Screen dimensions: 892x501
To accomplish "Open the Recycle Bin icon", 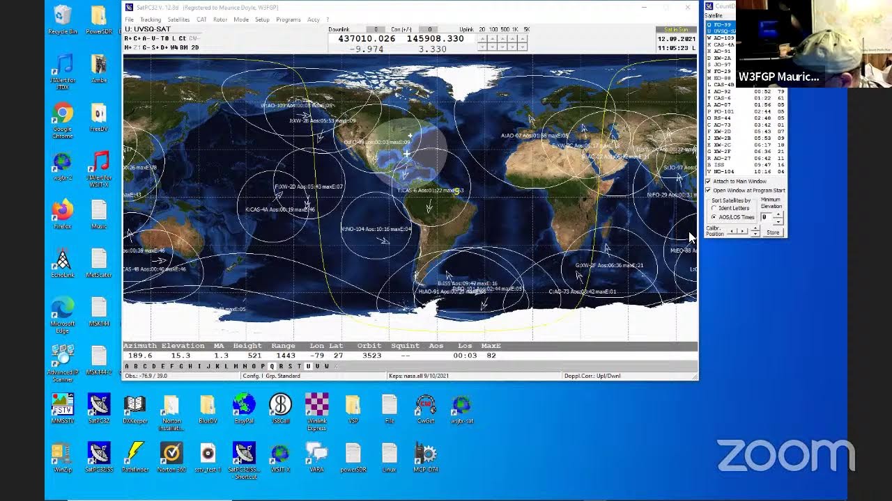I will click(63, 19).
